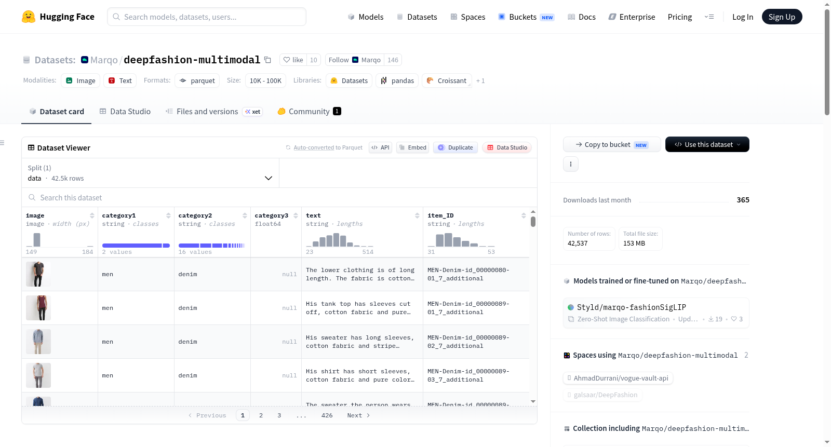Open the Files and versions tab

point(213,111)
